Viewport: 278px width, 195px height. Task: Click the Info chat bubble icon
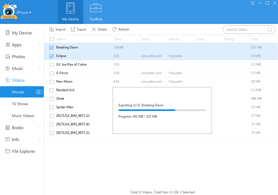click(x=8, y=139)
